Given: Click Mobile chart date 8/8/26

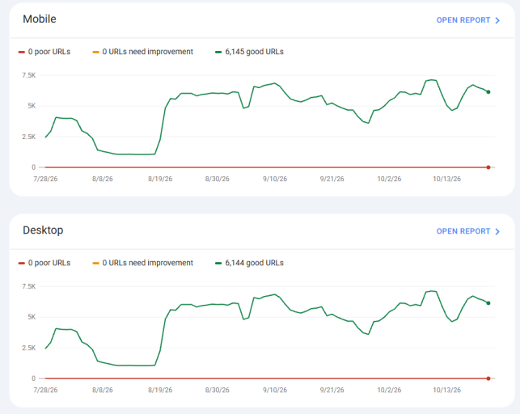Looking at the screenshot, I should (x=103, y=179).
